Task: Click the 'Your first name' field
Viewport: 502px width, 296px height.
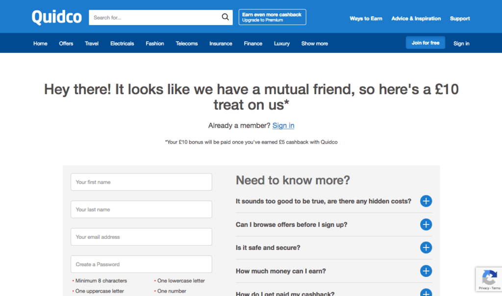Action: tap(141, 182)
